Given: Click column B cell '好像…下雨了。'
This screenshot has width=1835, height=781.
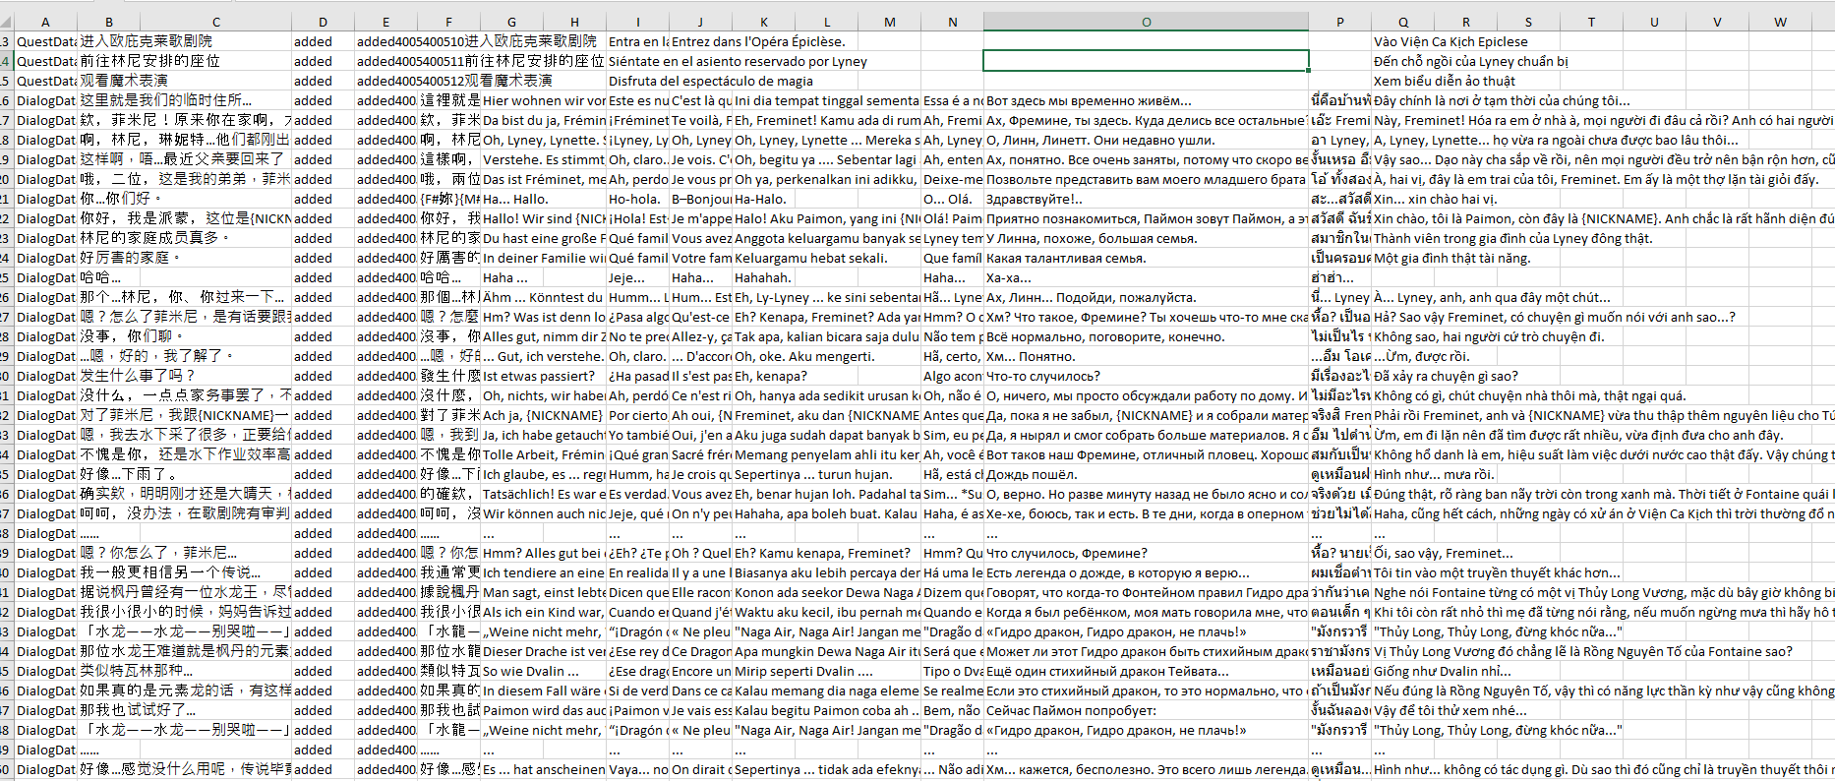Looking at the screenshot, I should [x=129, y=474].
